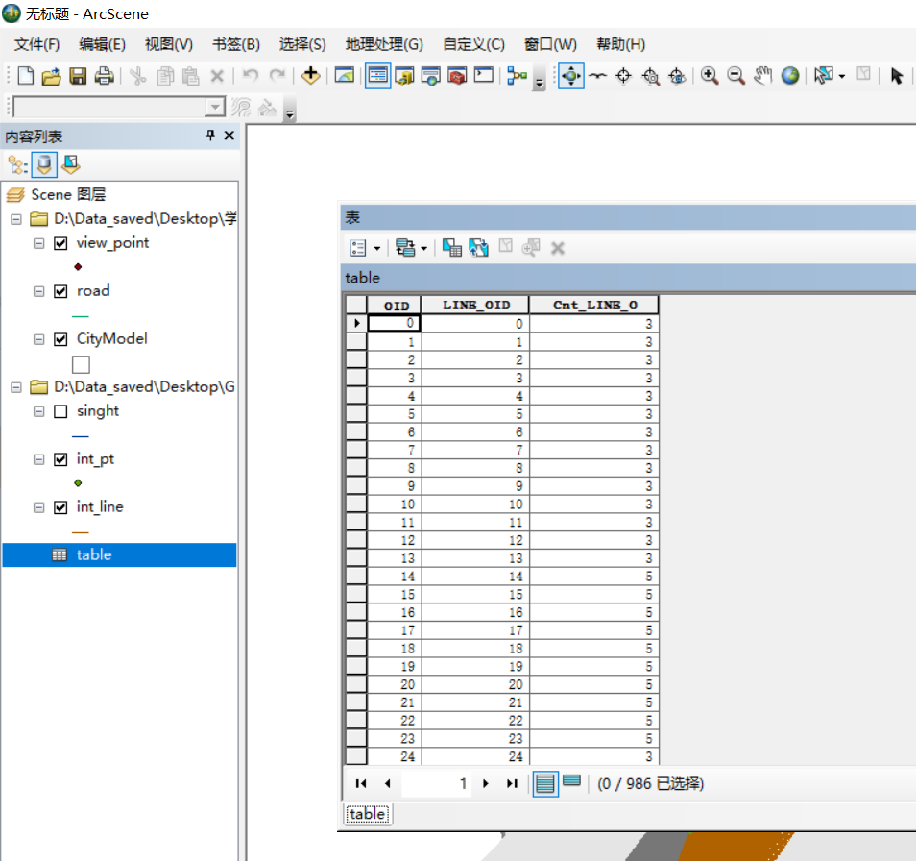Open the 编辑(E) menu

pos(102,44)
